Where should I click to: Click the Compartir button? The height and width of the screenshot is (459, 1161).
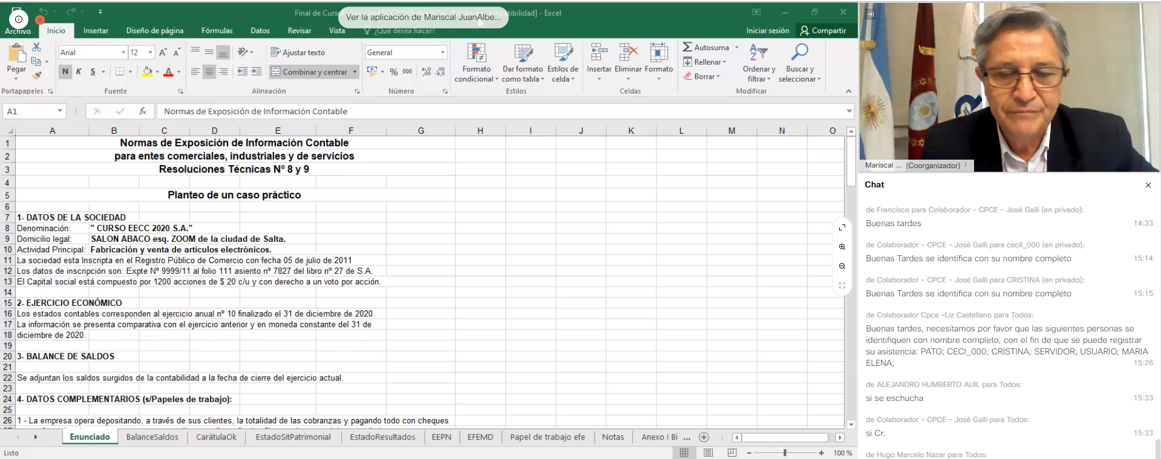tap(823, 31)
